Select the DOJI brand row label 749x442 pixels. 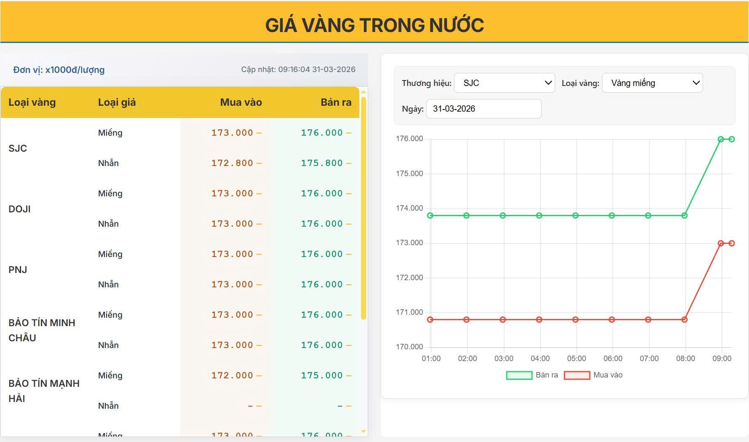[x=19, y=209]
